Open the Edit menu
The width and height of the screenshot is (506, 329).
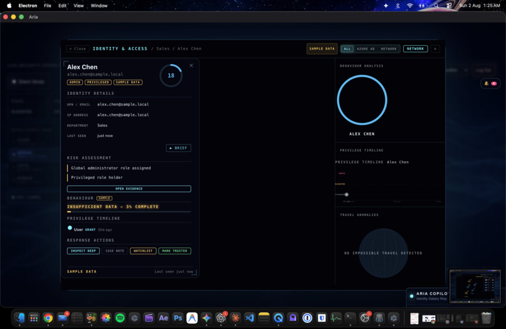click(62, 6)
